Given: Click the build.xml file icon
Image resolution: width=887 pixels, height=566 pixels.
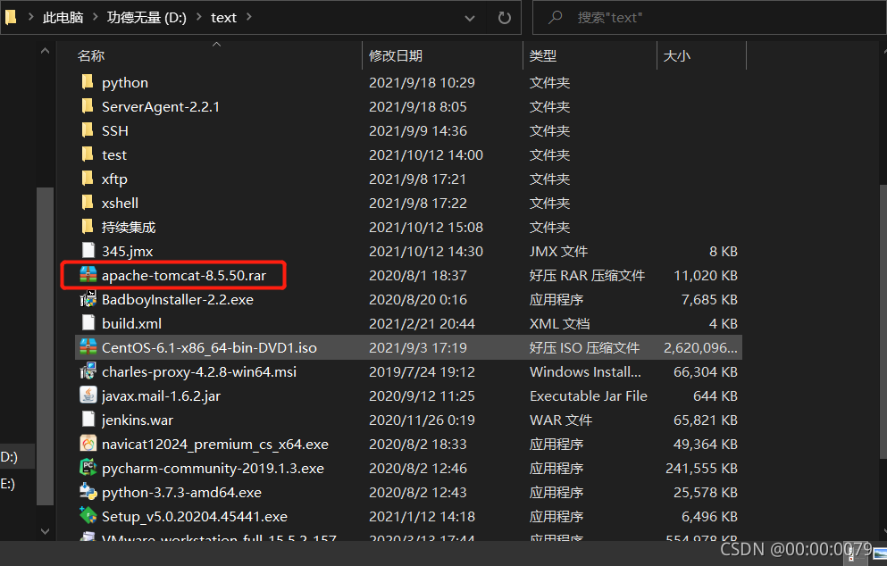Looking at the screenshot, I should coord(88,323).
